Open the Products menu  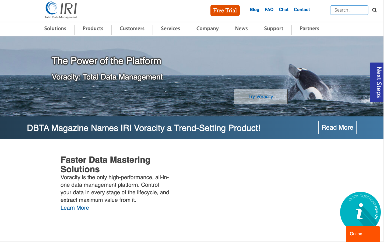(x=93, y=29)
